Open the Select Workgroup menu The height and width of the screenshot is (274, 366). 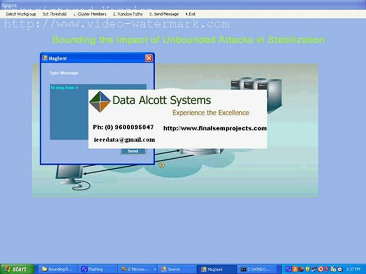pyautogui.click(x=21, y=14)
